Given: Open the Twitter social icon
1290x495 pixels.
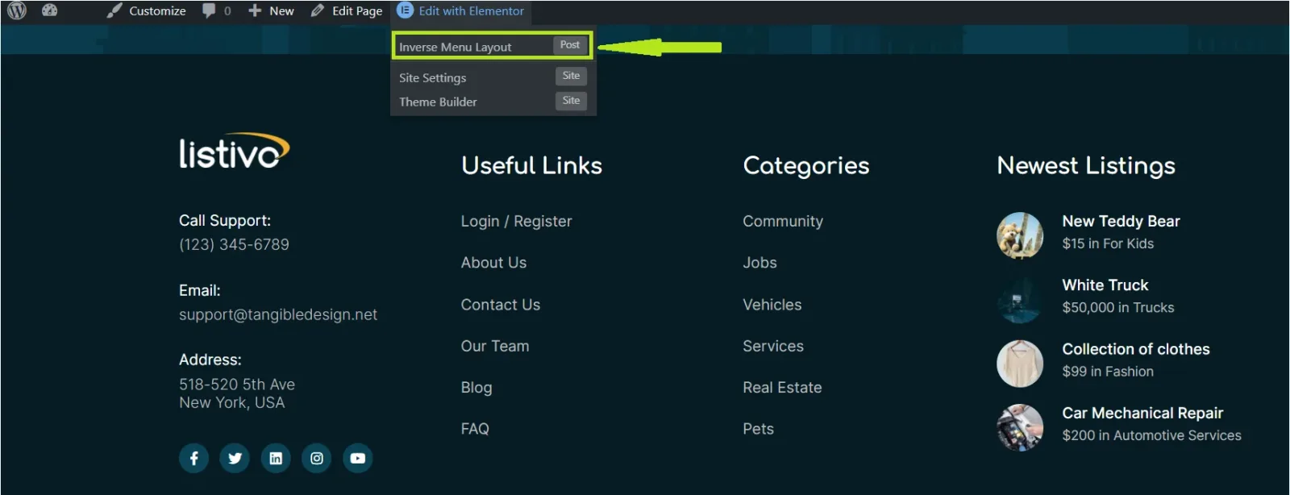Looking at the screenshot, I should click(235, 458).
